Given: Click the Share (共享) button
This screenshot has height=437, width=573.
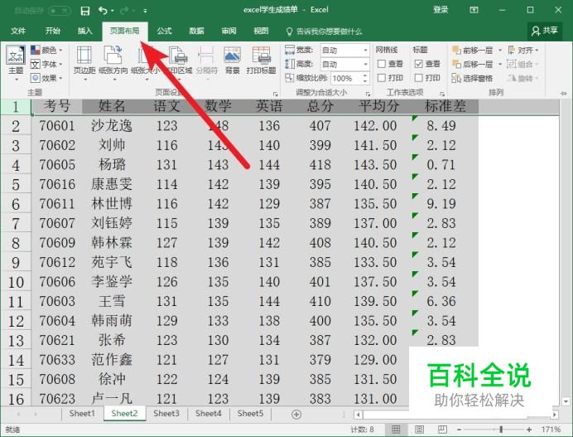Looking at the screenshot, I should (545, 31).
